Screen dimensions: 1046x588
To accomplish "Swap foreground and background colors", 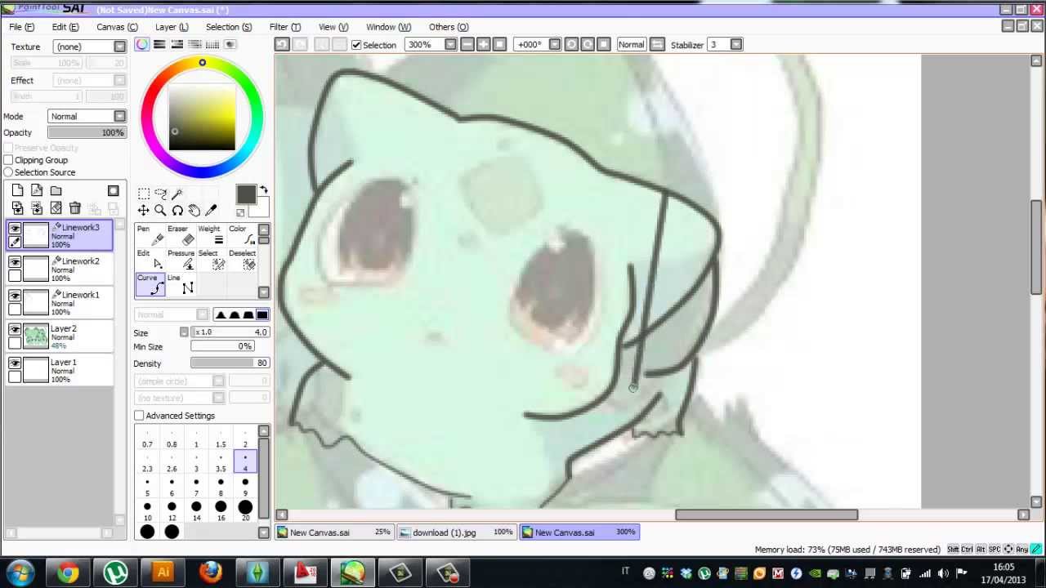I will pos(263,190).
